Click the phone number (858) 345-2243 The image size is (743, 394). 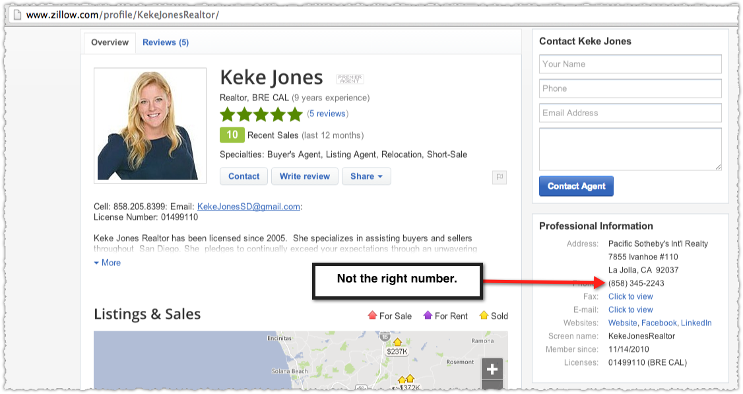tap(636, 284)
